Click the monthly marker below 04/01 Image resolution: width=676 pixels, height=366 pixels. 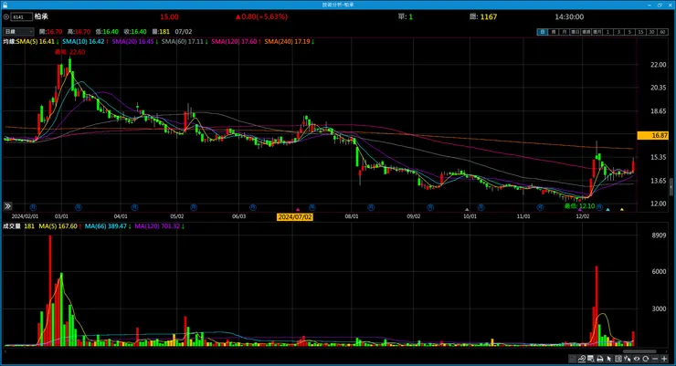[134, 207]
